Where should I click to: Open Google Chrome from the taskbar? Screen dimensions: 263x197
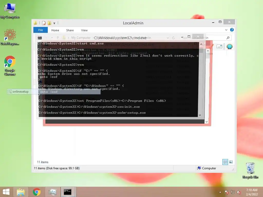(x=36, y=192)
